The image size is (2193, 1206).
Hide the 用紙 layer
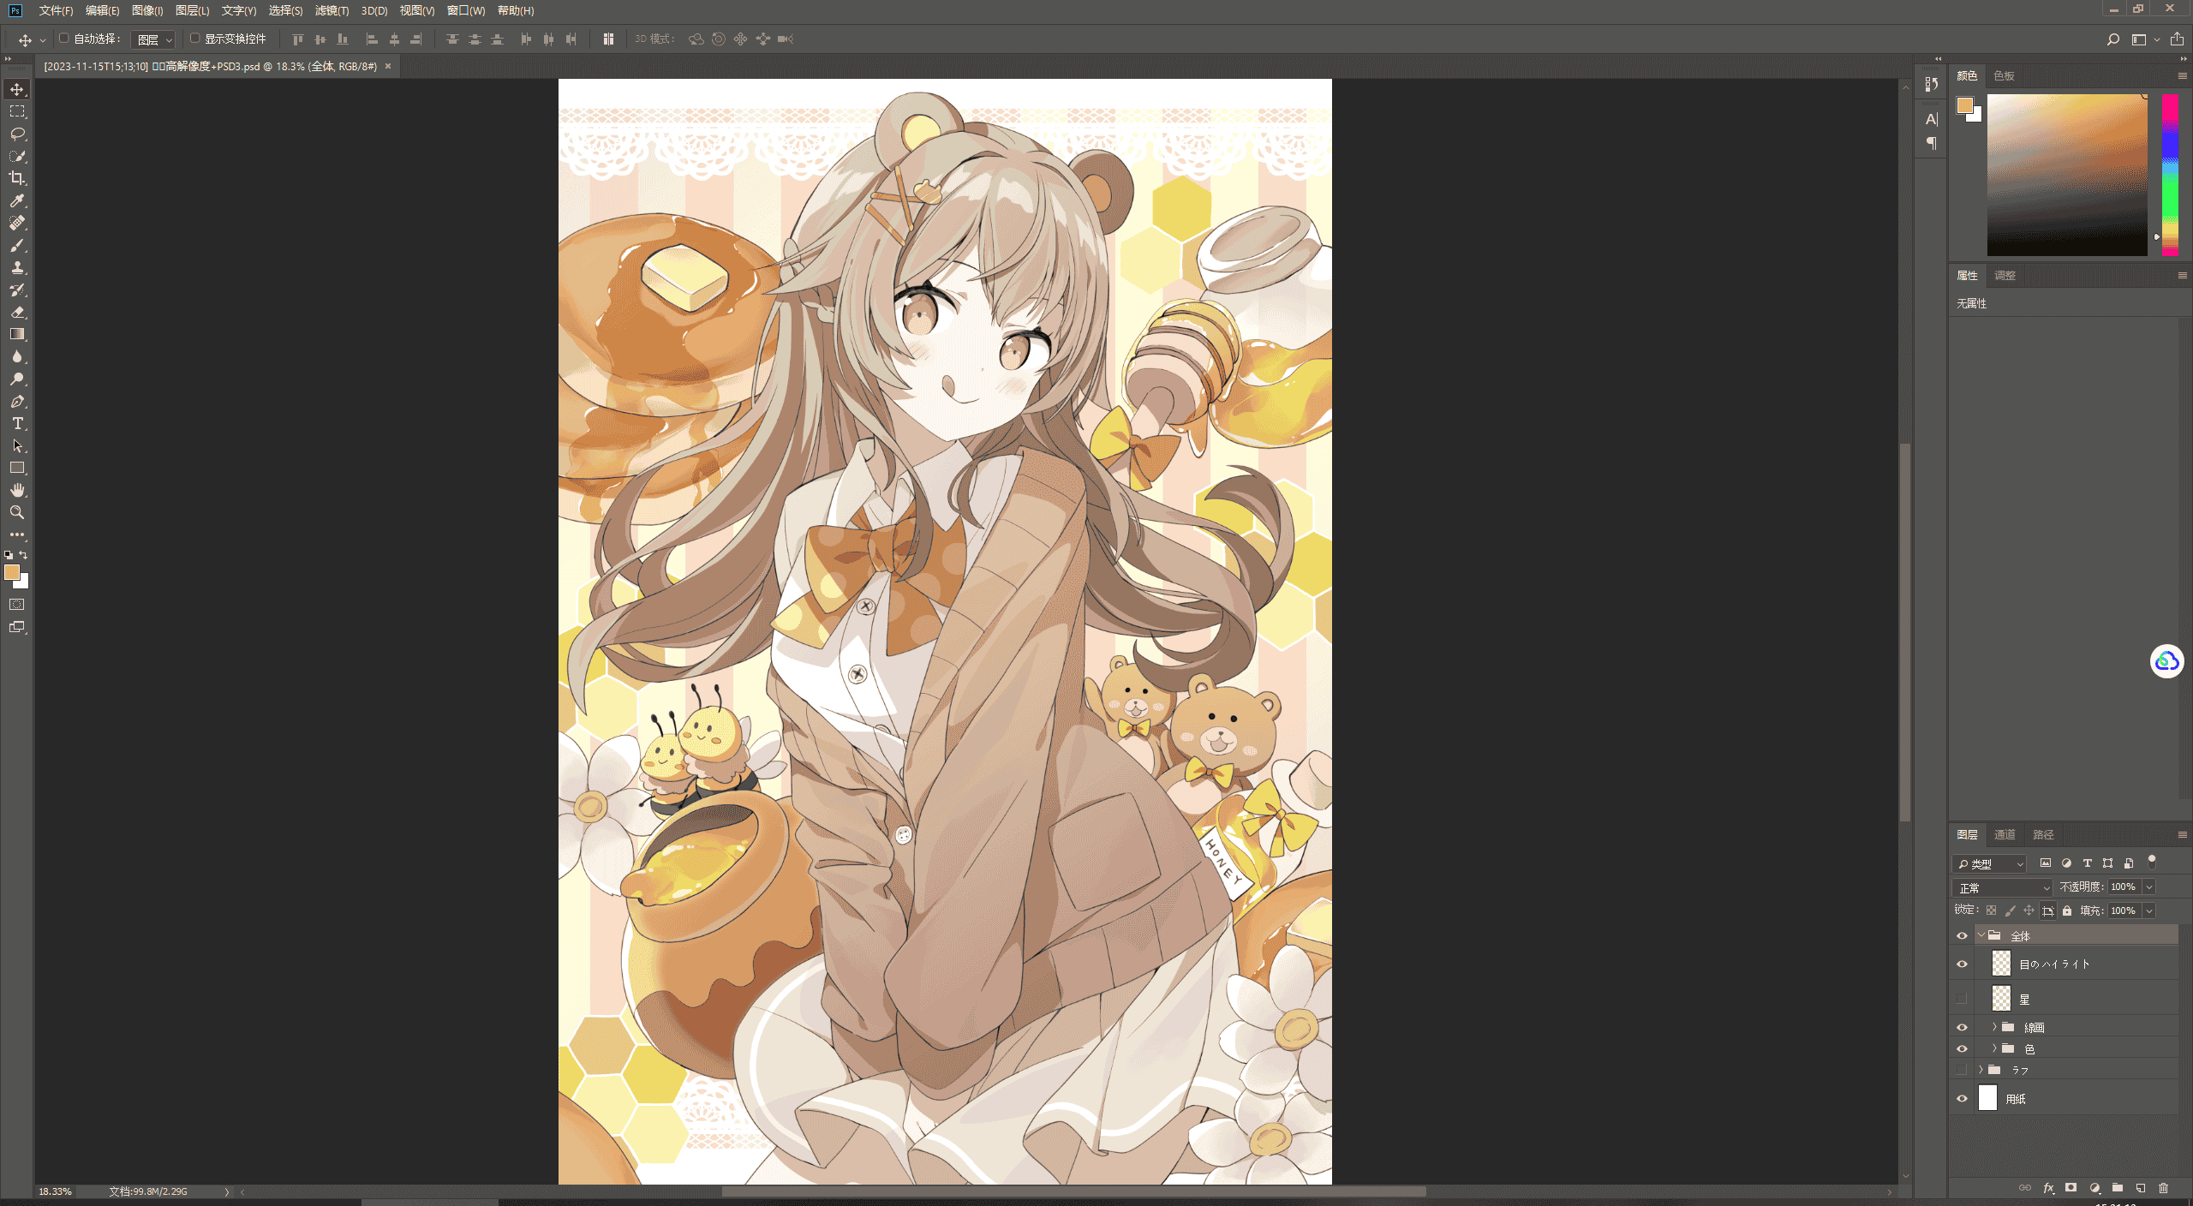point(1962,1098)
